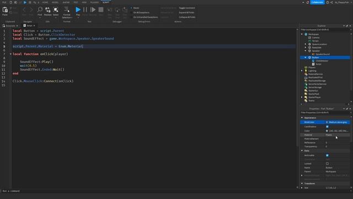Collapse the Transform properties section
Image resolution: width=353 pixels, height=199 pixels.
point(302,184)
